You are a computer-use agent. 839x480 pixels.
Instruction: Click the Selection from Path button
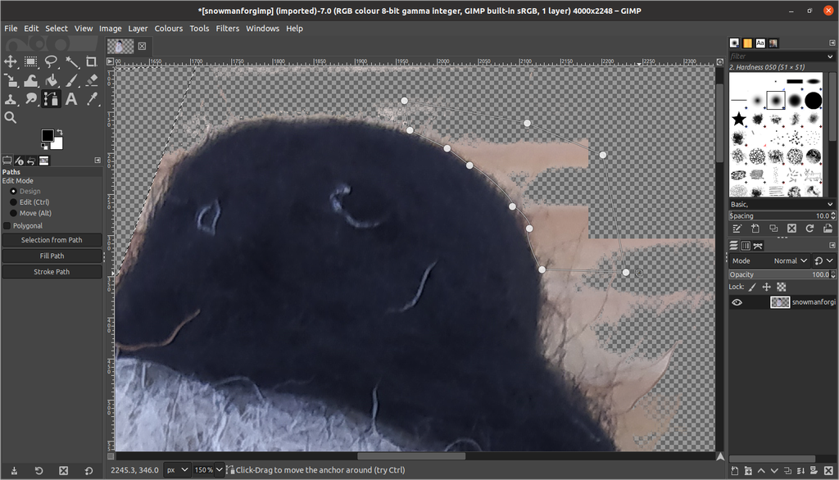[52, 239]
